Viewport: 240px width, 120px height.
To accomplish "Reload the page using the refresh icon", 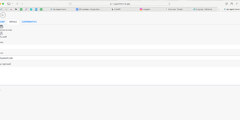I will (x=169, y=4).
